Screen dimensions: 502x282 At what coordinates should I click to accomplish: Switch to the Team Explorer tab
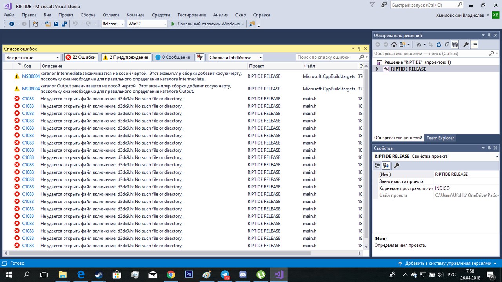pyautogui.click(x=440, y=138)
